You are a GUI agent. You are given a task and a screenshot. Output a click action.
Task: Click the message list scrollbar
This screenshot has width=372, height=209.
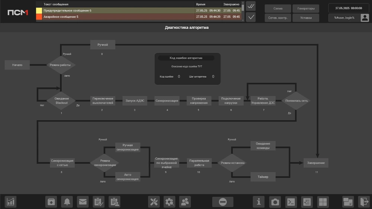point(243,12)
